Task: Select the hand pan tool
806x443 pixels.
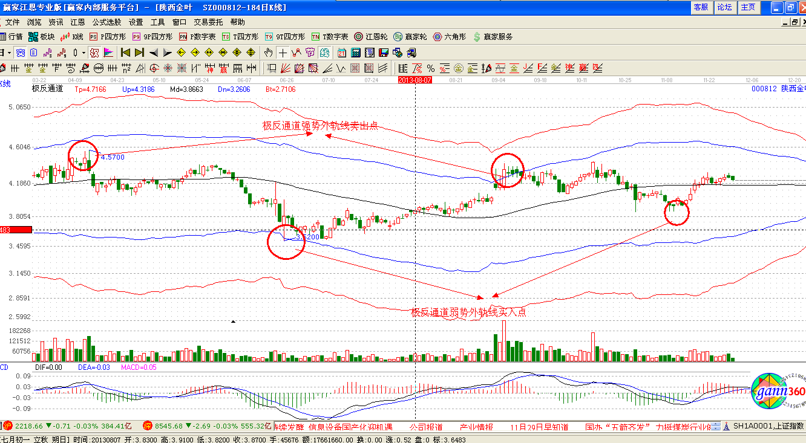Action: click(268, 53)
